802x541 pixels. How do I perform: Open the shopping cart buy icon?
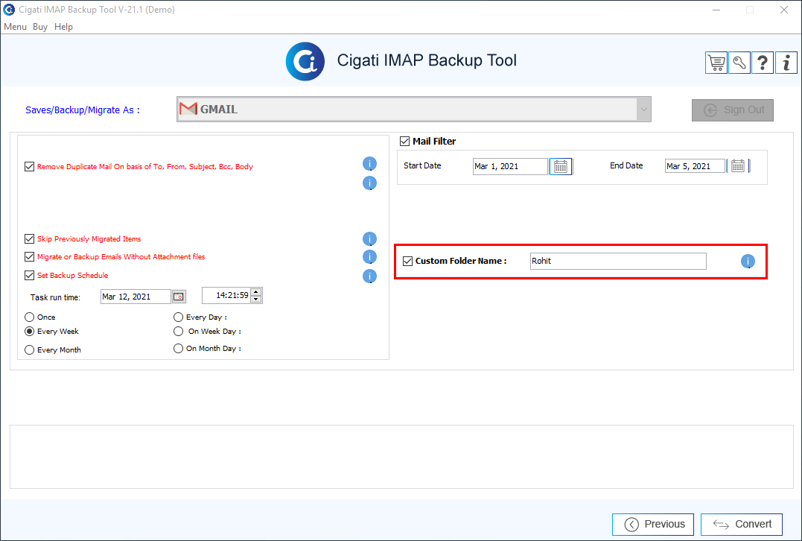point(716,63)
